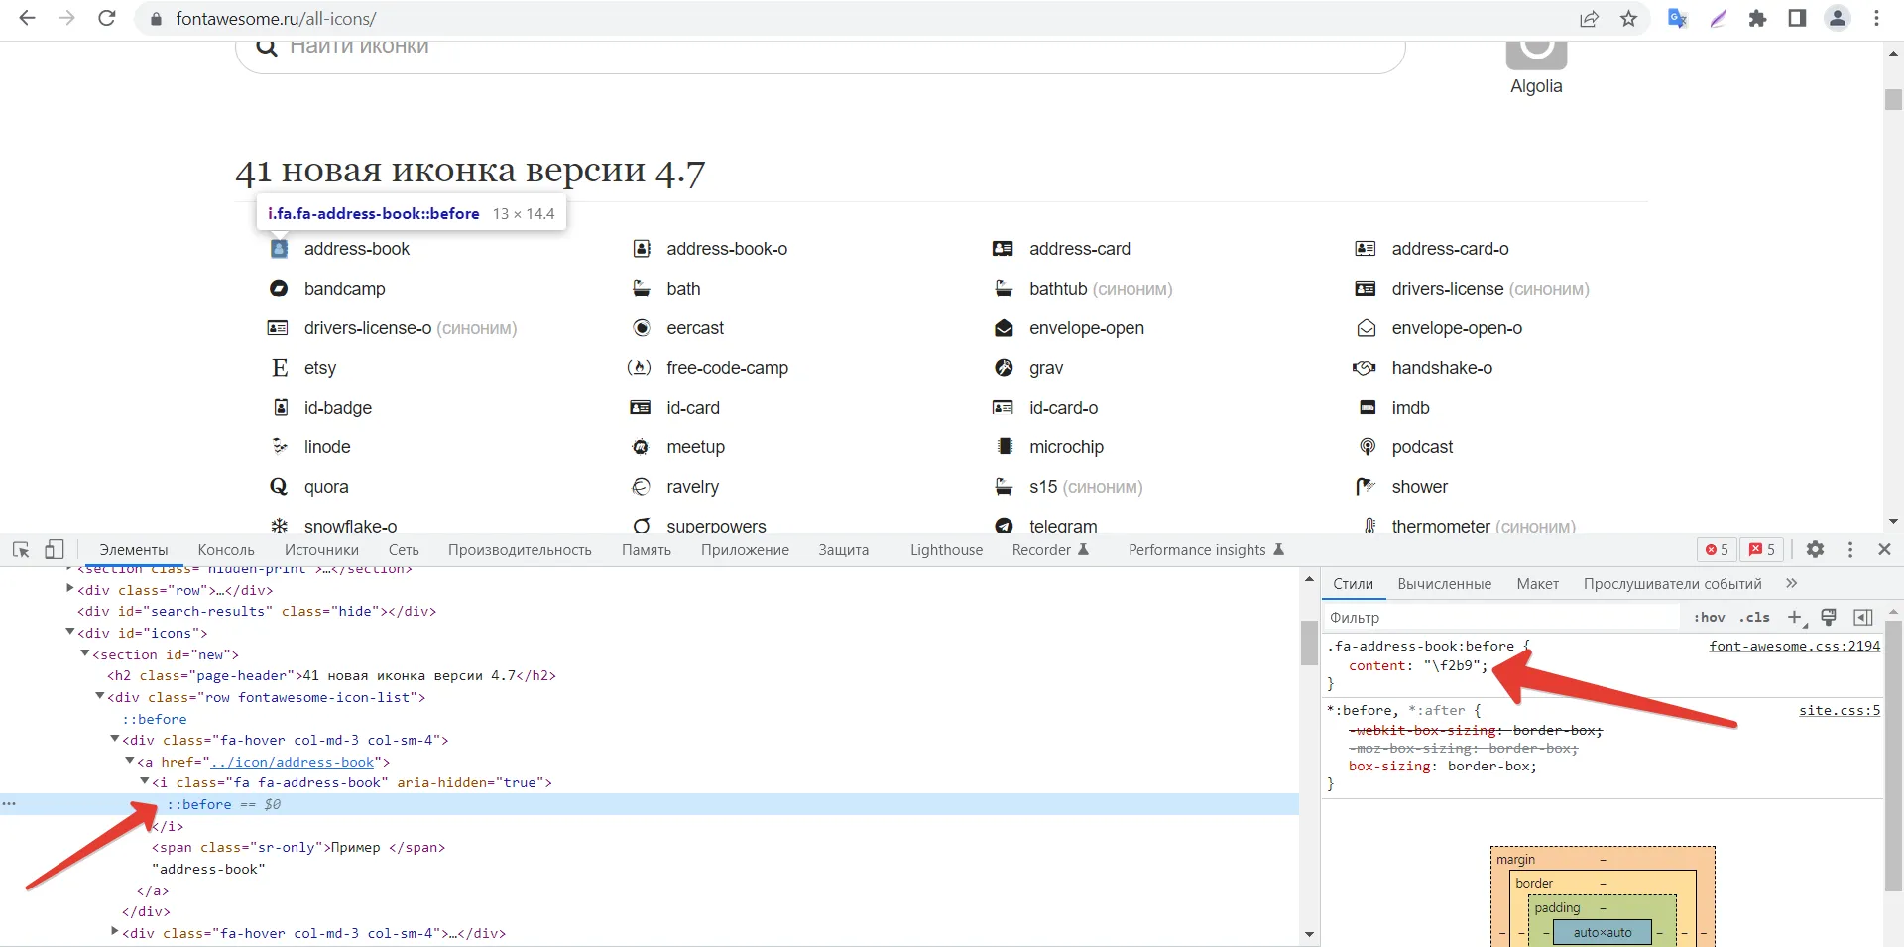1904x947 pixels.
Task: Switch to the Вычисленные styles tab
Action: [x=1444, y=584]
